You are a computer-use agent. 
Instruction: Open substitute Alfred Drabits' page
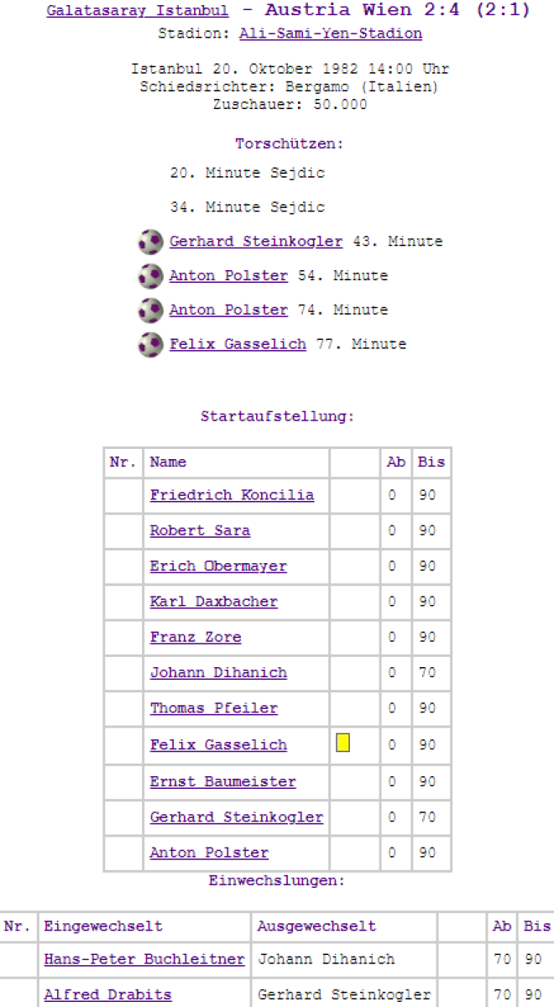[107, 995]
